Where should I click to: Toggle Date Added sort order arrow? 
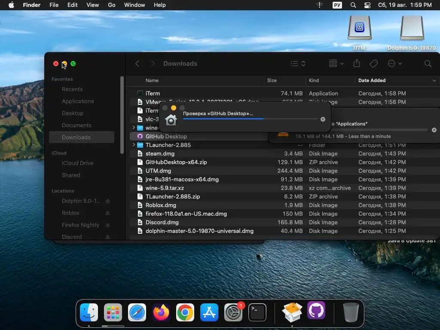[x=434, y=80]
